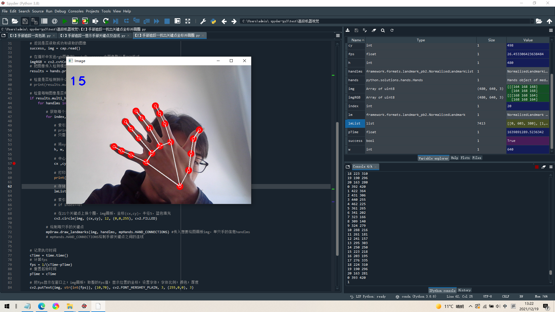Image resolution: width=555 pixels, height=312 pixels.
Task: Remove all variables with eraser icon
Action: 374,30
